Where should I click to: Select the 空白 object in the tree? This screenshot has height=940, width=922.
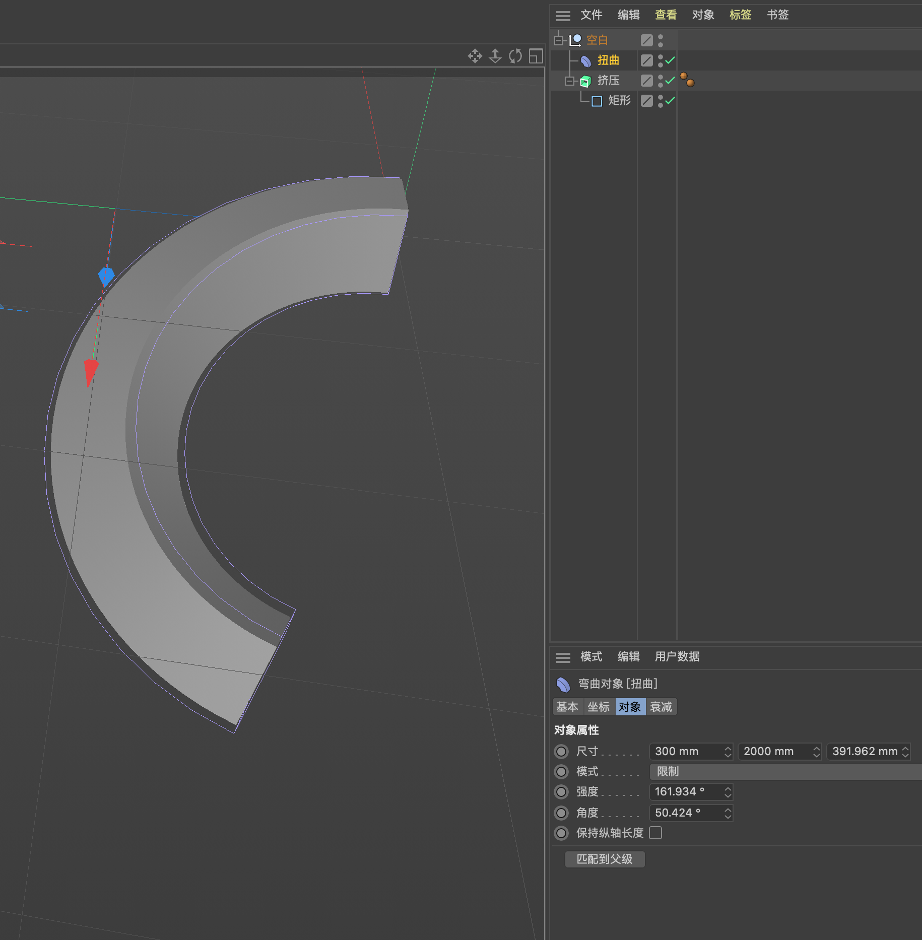pyautogui.click(x=598, y=40)
